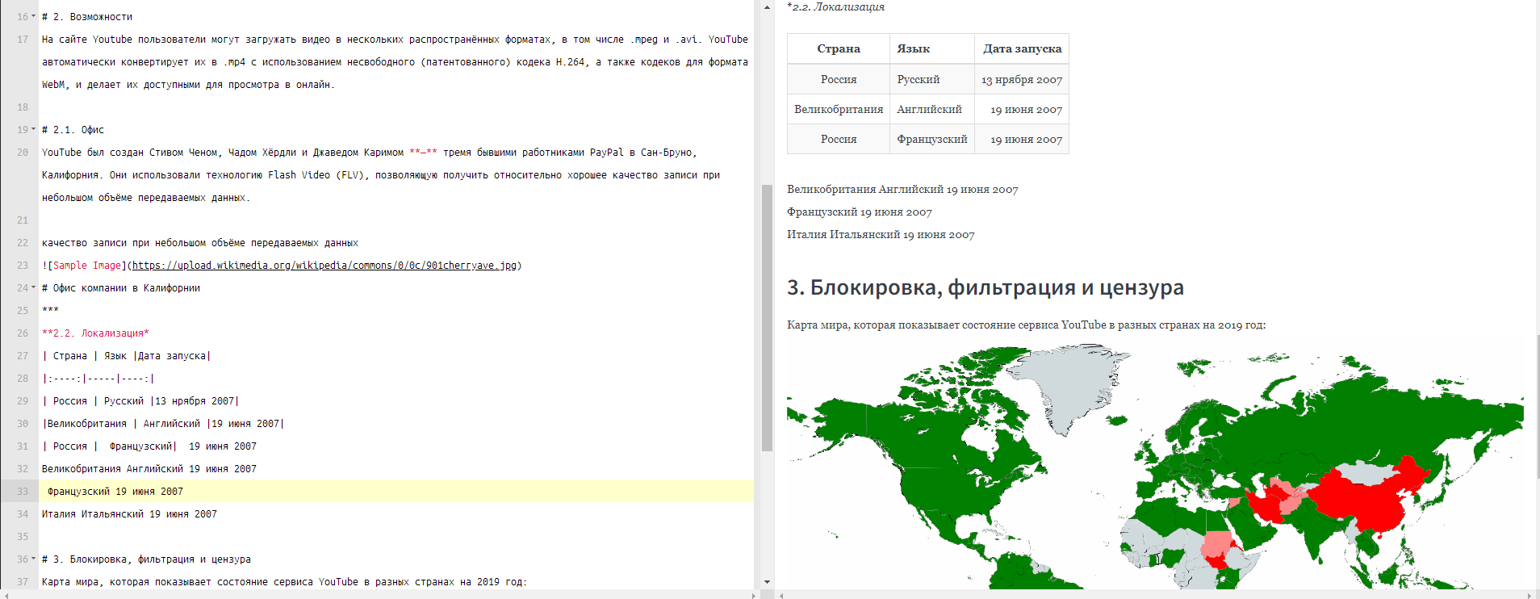Viewport: 1540px width, 599px height.
Task: Collapse the fold arrow on line 16
Action: [x=33, y=16]
